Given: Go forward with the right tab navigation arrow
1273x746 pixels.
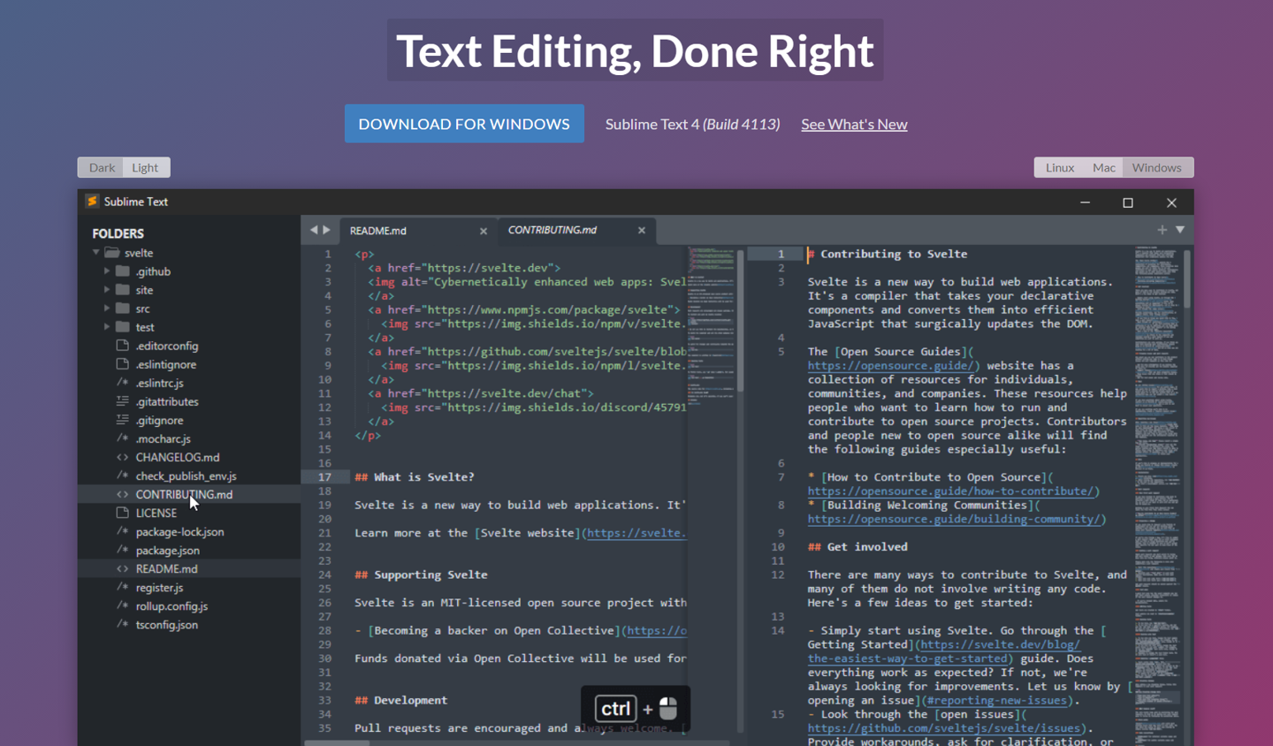Looking at the screenshot, I should pos(326,230).
